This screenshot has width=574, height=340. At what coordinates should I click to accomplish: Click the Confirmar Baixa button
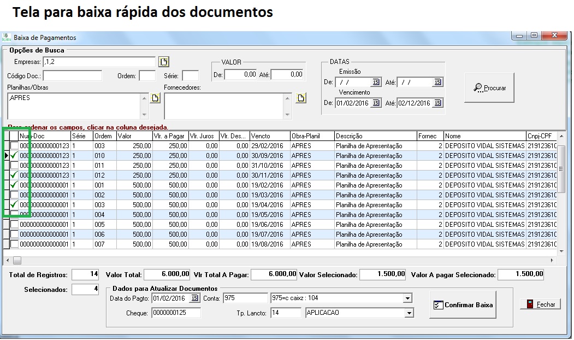tap(463, 306)
